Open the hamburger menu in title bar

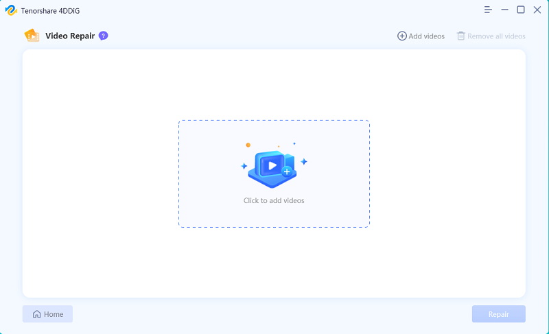tap(488, 10)
